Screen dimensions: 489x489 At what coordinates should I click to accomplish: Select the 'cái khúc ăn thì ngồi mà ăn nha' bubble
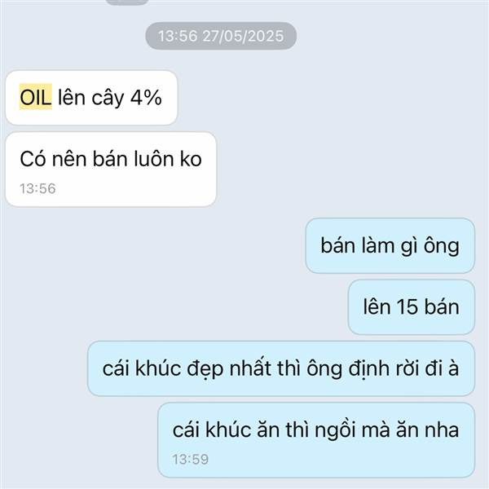coord(316,440)
